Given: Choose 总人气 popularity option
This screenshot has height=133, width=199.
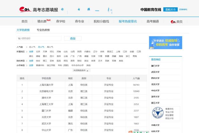Looking at the screenshot, I should [32, 47].
